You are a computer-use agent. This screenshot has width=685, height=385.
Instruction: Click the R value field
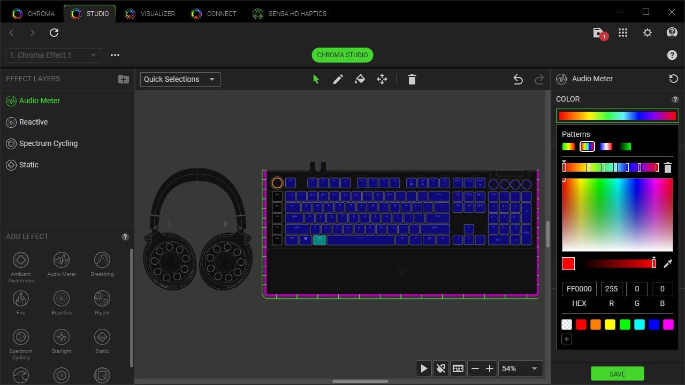click(611, 289)
